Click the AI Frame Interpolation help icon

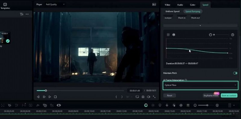tap(186, 80)
